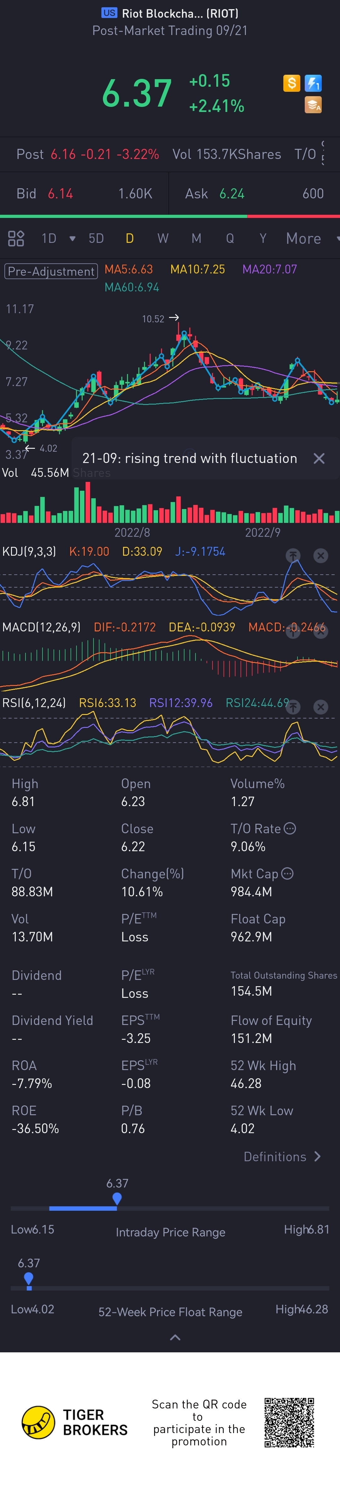Pin the RSI indicator to top

coord(293,707)
